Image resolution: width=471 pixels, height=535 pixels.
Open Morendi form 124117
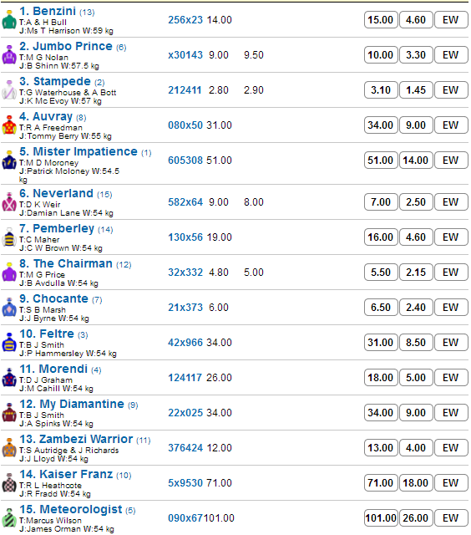185,378
